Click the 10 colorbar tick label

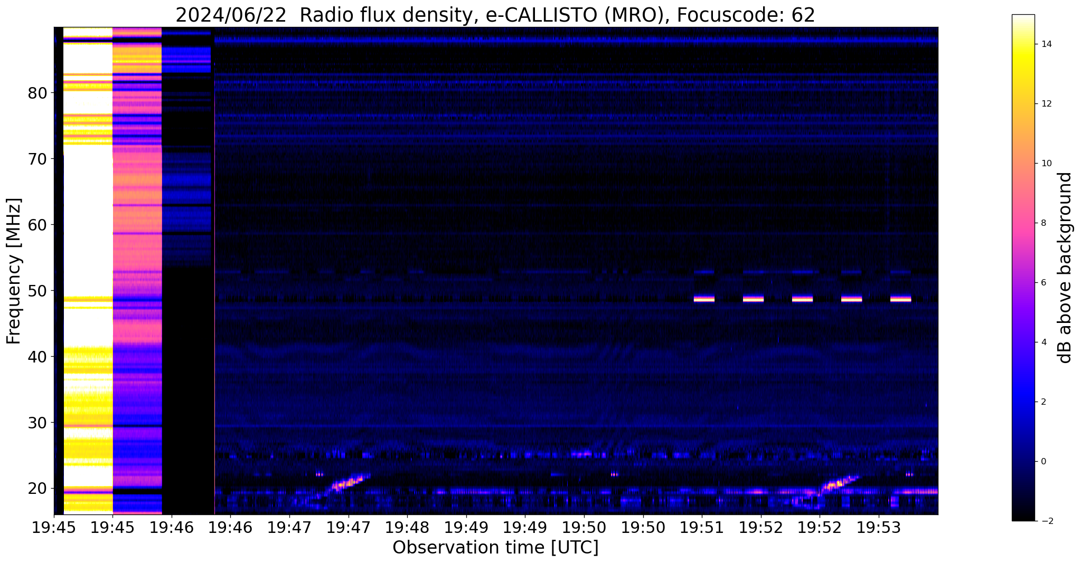[1046, 164]
